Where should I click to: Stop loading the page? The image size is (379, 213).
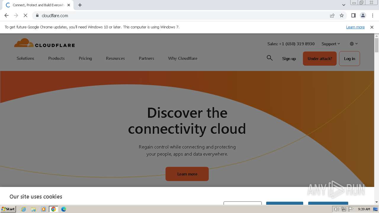tap(25, 15)
